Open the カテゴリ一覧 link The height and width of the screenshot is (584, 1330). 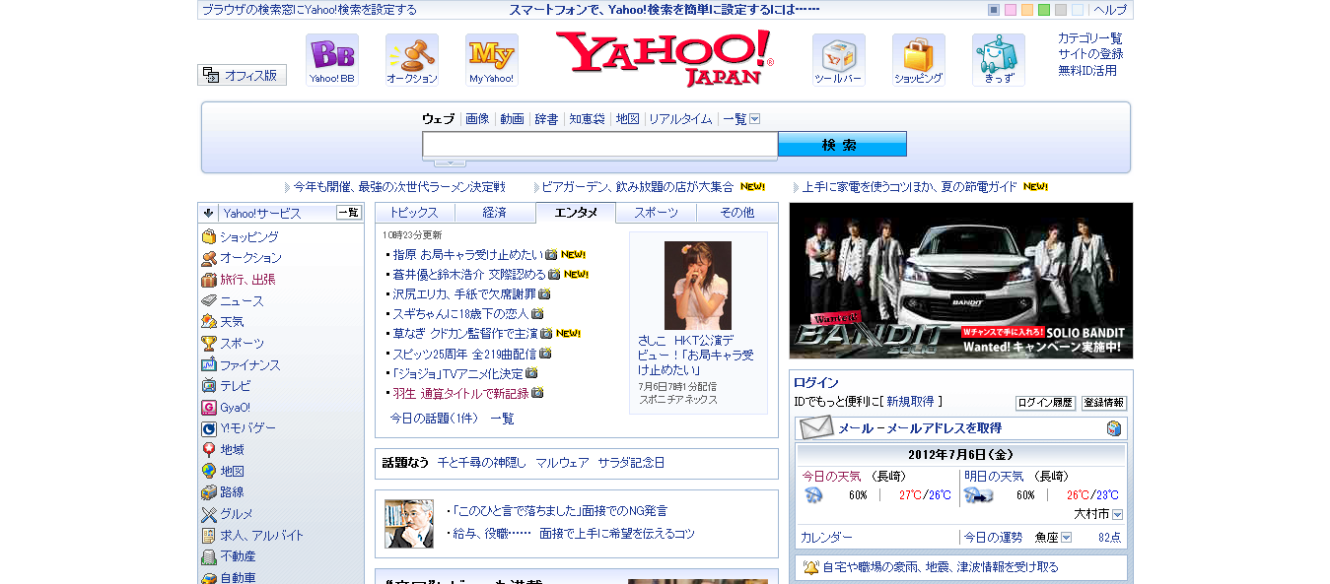(1090, 38)
